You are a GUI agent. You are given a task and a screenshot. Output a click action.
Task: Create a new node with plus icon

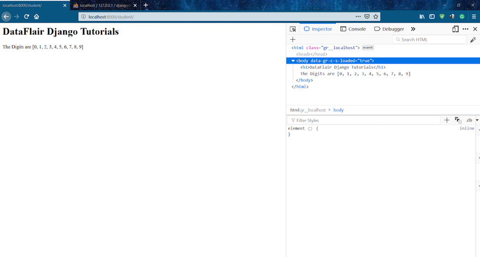pos(293,40)
